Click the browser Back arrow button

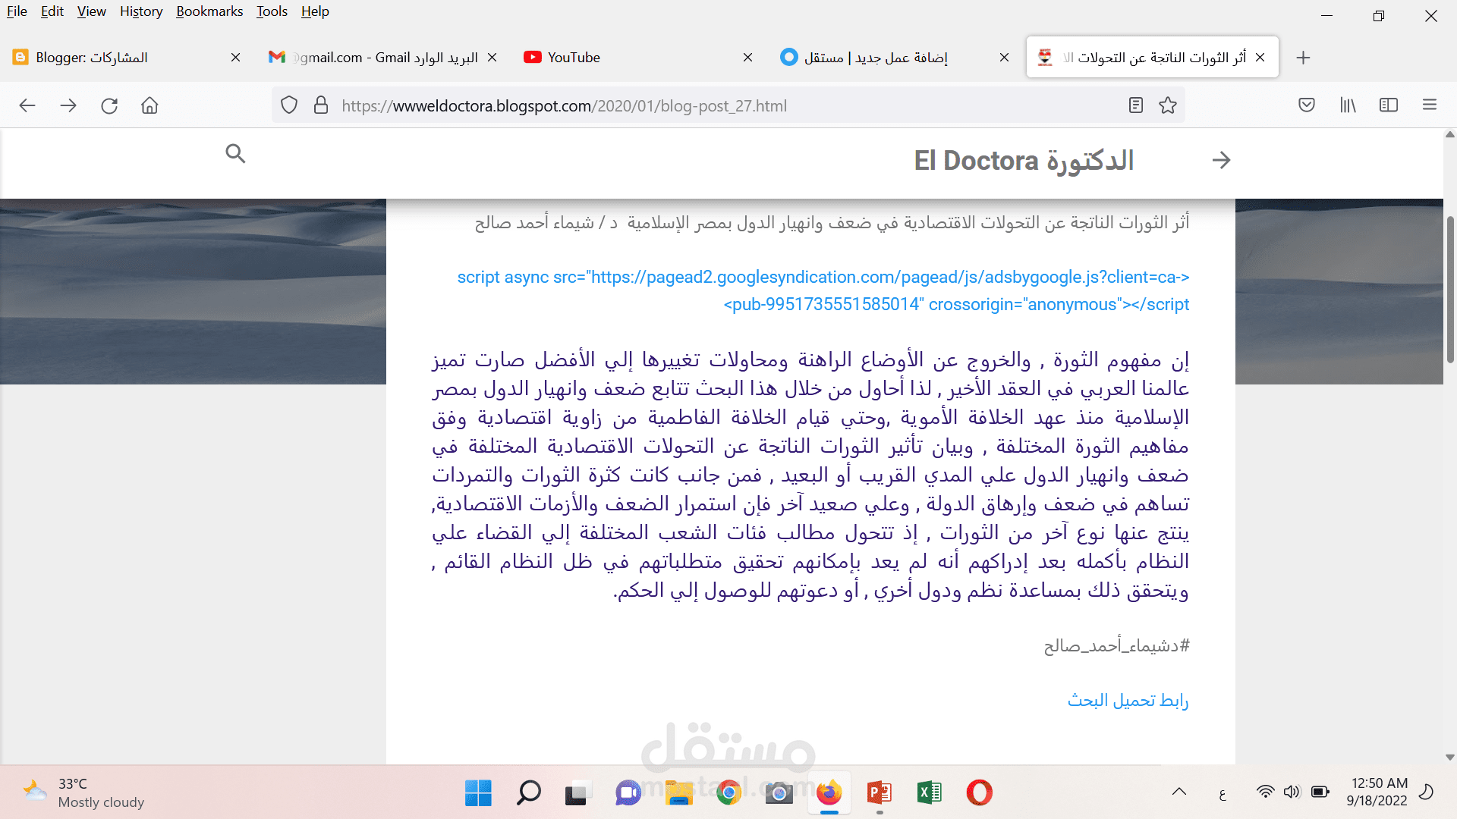coord(27,105)
